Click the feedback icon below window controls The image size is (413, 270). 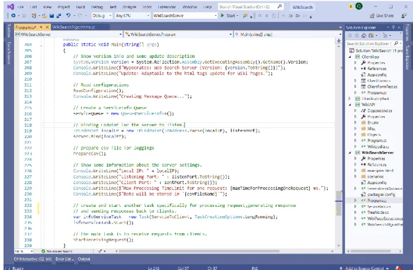404,16
